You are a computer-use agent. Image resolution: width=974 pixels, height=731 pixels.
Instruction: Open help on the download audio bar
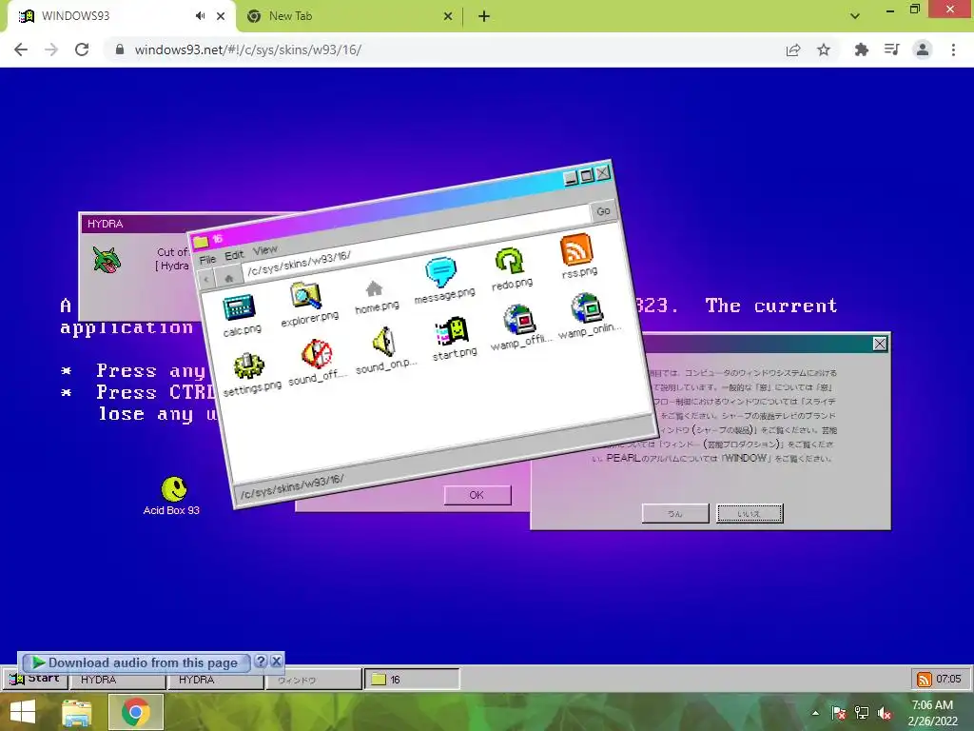pyautogui.click(x=261, y=662)
